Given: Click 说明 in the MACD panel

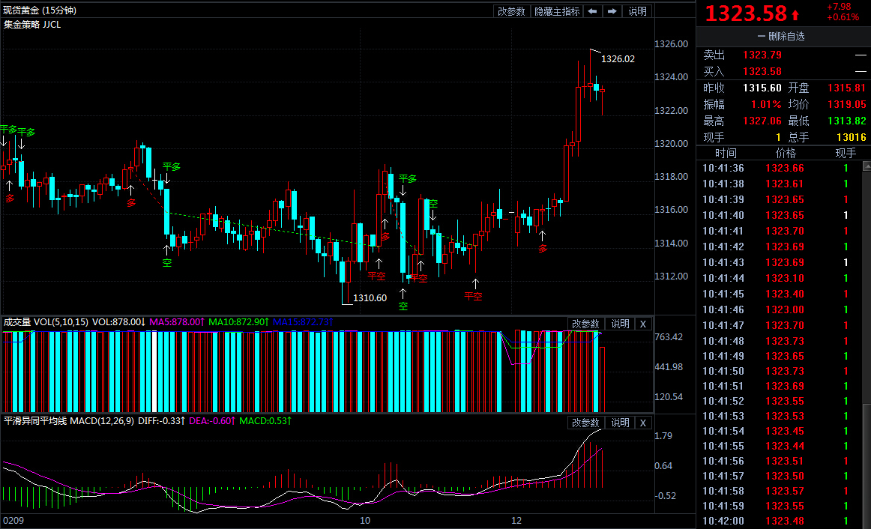Looking at the screenshot, I should tap(620, 423).
